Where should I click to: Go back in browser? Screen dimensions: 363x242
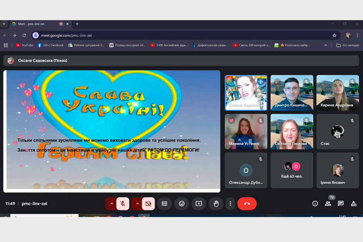pos(5,35)
